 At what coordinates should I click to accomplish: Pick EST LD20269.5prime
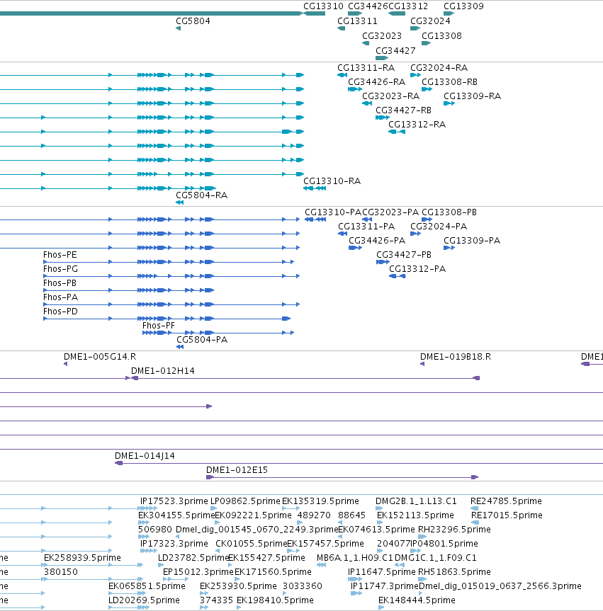pyautogui.click(x=144, y=600)
